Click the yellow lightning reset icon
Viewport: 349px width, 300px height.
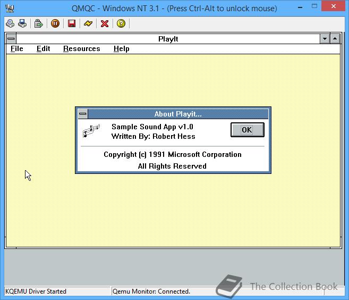pyautogui.click(x=88, y=23)
